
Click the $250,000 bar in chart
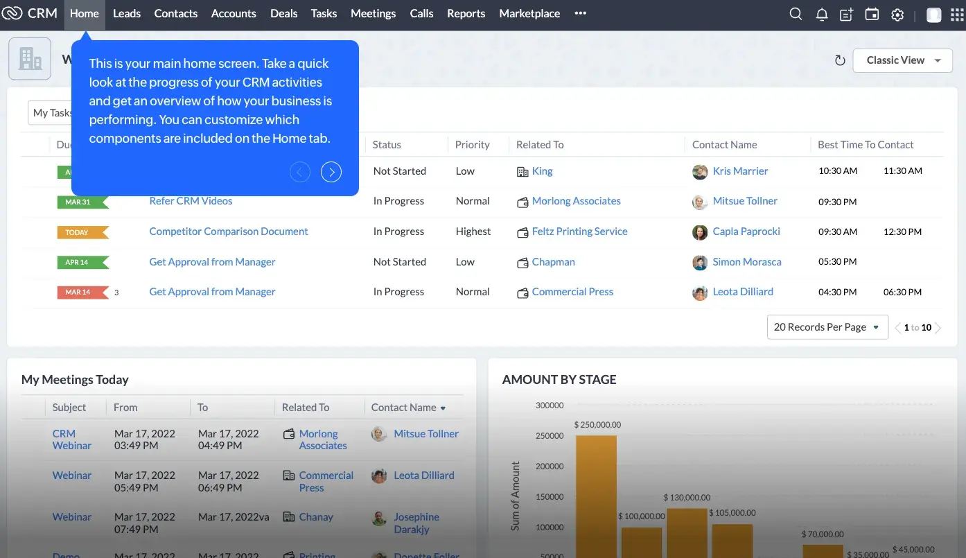point(596,492)
